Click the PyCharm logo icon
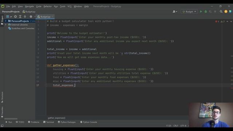Screen dimensions: 233x131 click(3, 6)
